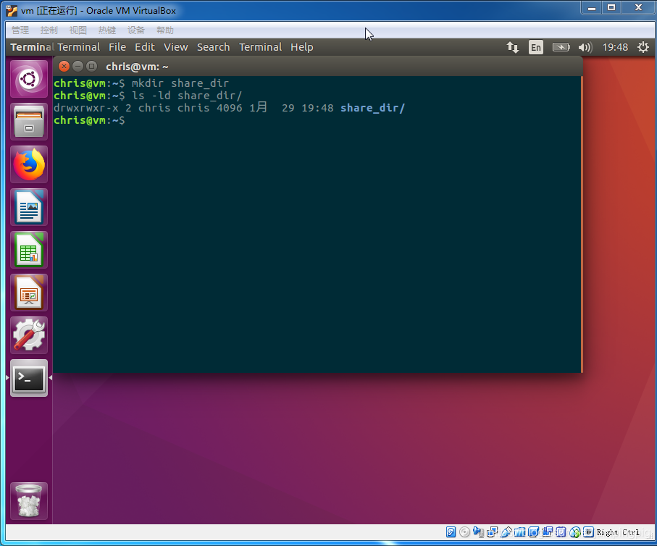Open the En keyboard input indicator
Screen dimensions: 657x546
(536, 47)
